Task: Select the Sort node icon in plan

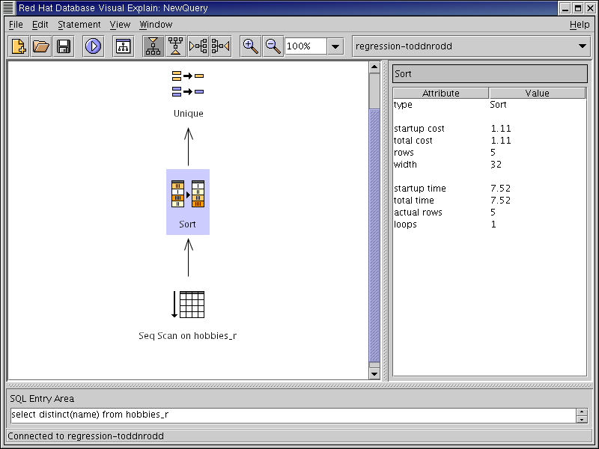Action: tap(188, 194)
